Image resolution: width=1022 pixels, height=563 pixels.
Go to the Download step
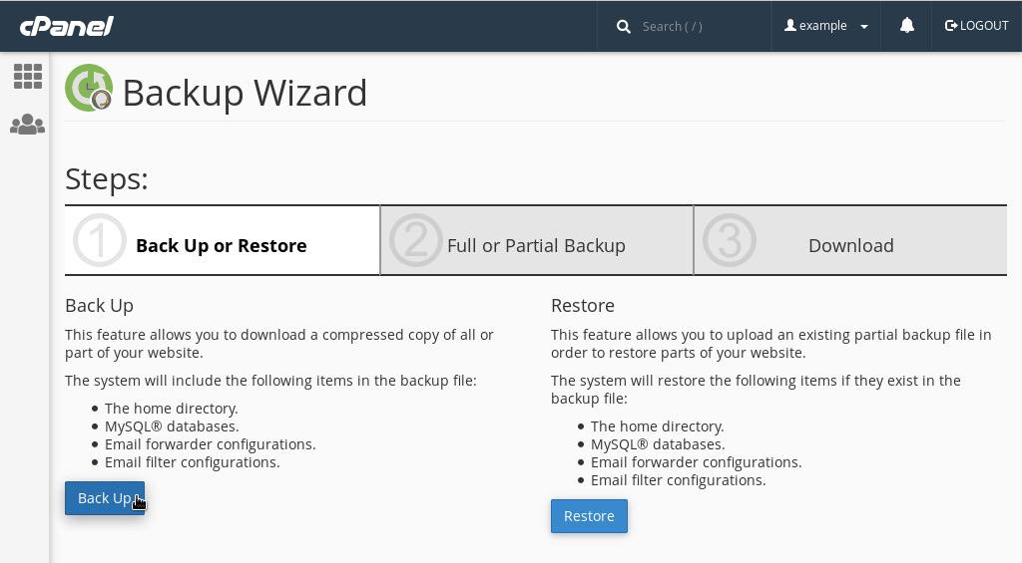point(850,246)
